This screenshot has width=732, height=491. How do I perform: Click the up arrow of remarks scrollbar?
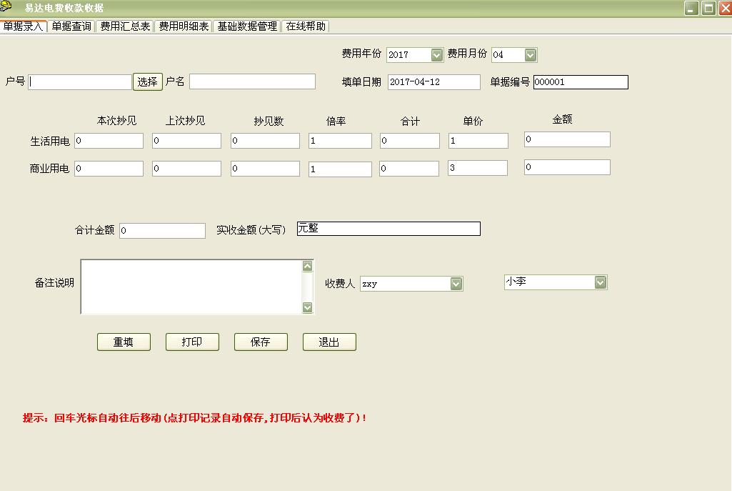pyautogui.click(x=307, y=264)
